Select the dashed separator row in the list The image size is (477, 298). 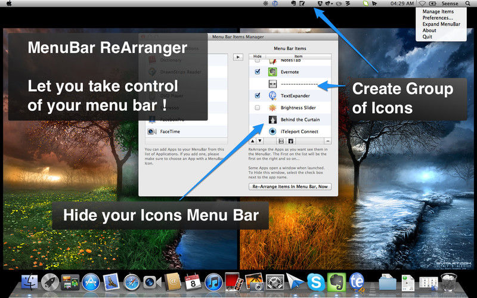[290, 83]
